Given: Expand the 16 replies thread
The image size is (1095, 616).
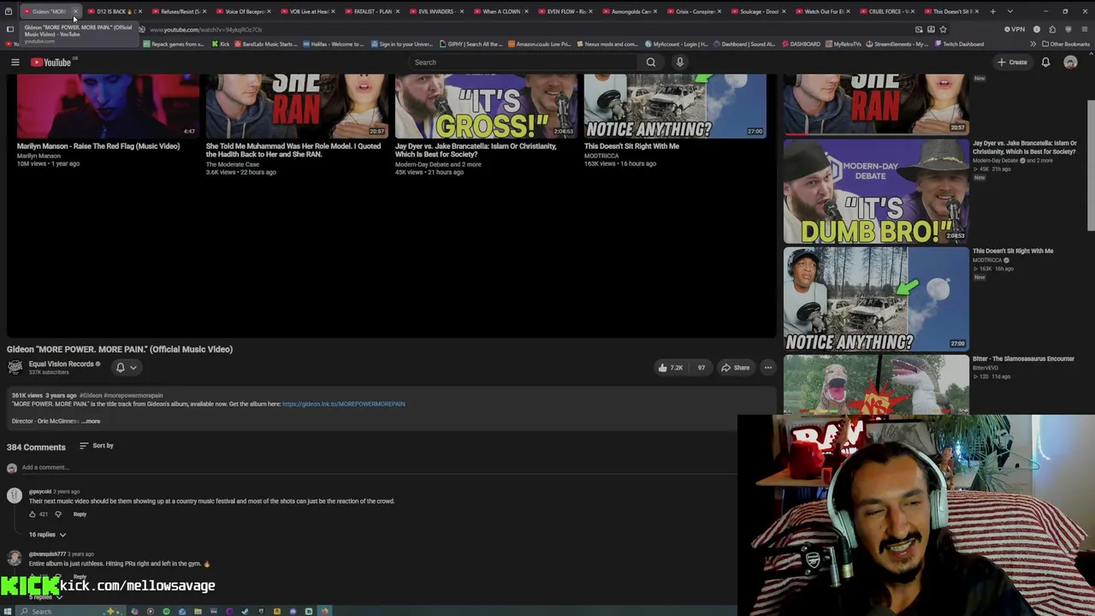Looking at the screenshot, I should (47, 535).
